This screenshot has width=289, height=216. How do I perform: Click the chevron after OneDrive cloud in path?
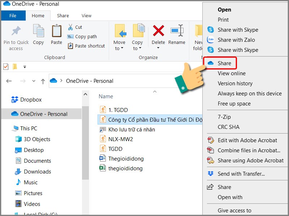(x=61, y=81)
